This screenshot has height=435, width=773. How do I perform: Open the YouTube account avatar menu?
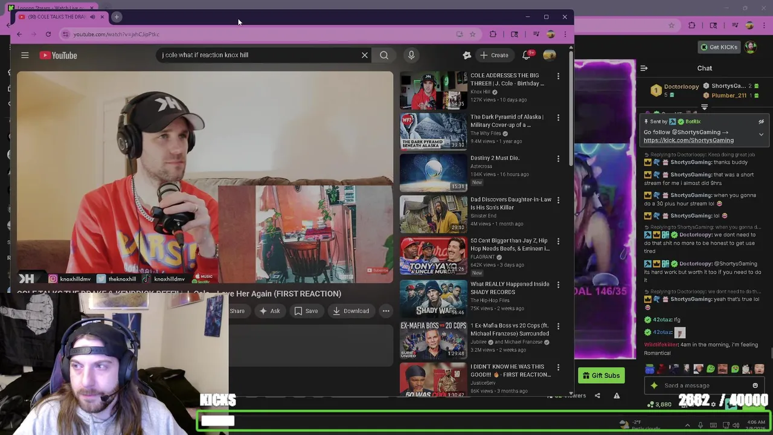(x=550, y=55)
